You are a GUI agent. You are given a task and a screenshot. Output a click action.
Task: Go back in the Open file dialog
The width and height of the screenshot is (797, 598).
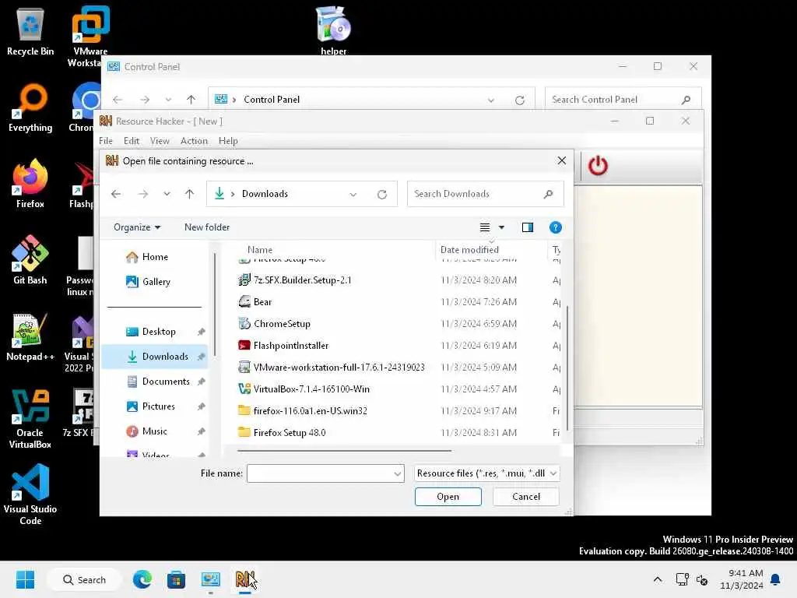point(117,194)
